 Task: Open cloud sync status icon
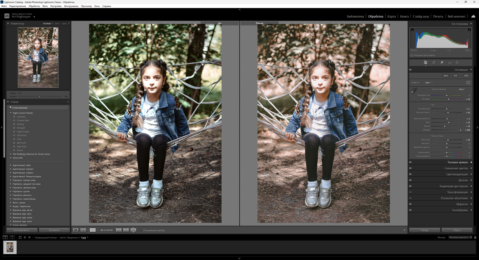473,16
